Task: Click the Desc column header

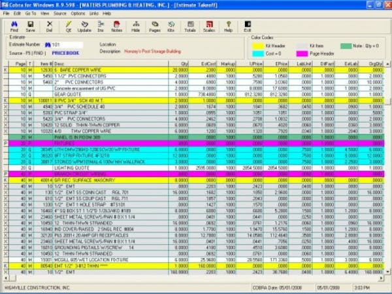Action: [x=111, y=64]
